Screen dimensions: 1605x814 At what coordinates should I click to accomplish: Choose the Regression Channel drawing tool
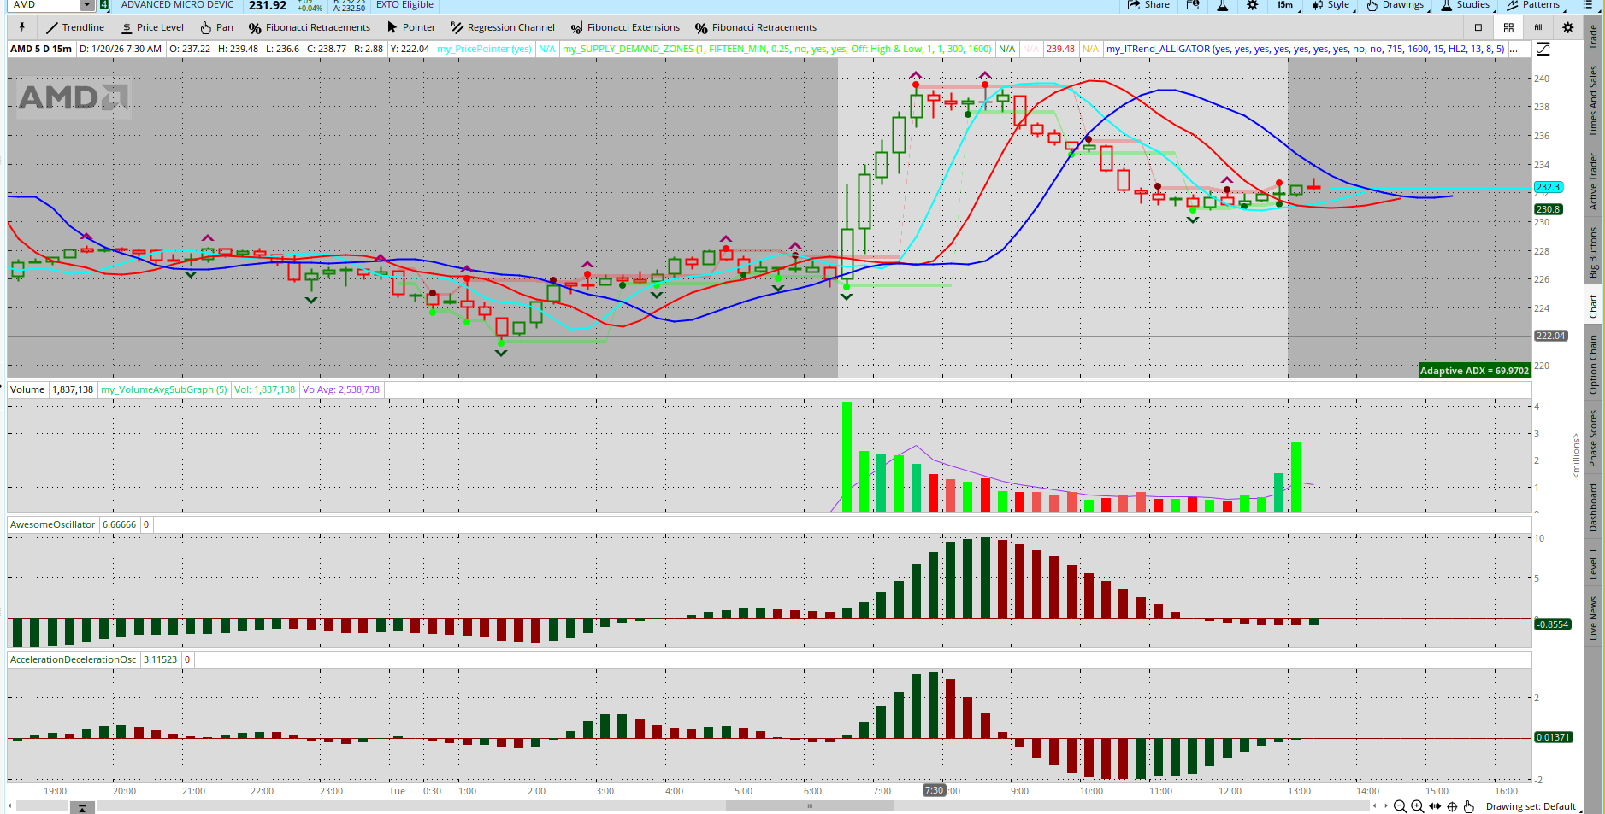tap(503, 27)
